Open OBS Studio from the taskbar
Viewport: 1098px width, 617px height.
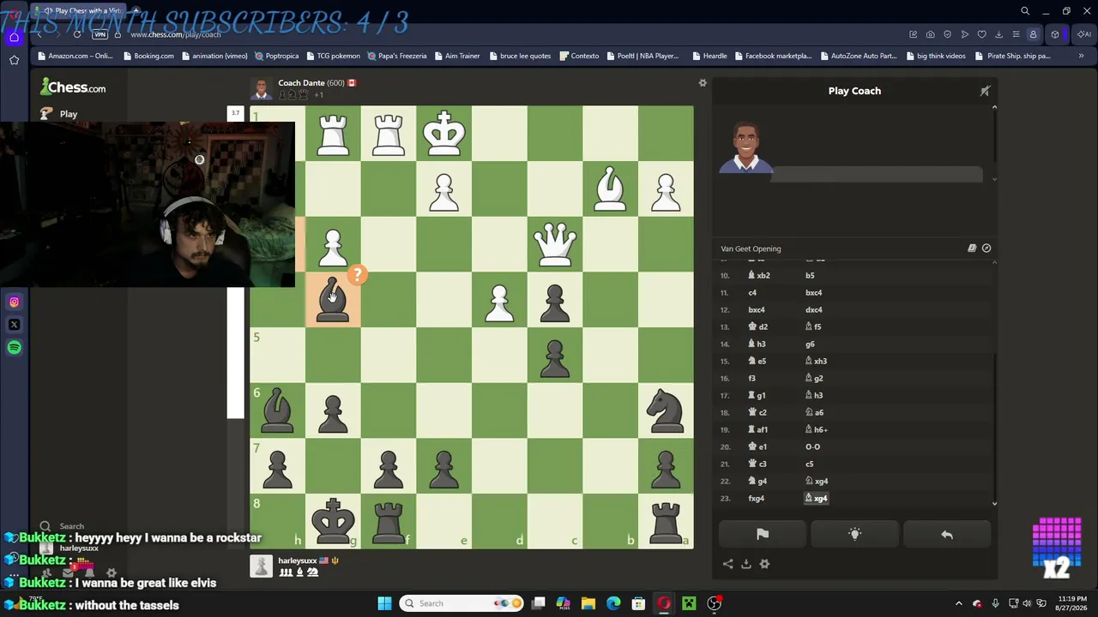click(x=714, y=603)
